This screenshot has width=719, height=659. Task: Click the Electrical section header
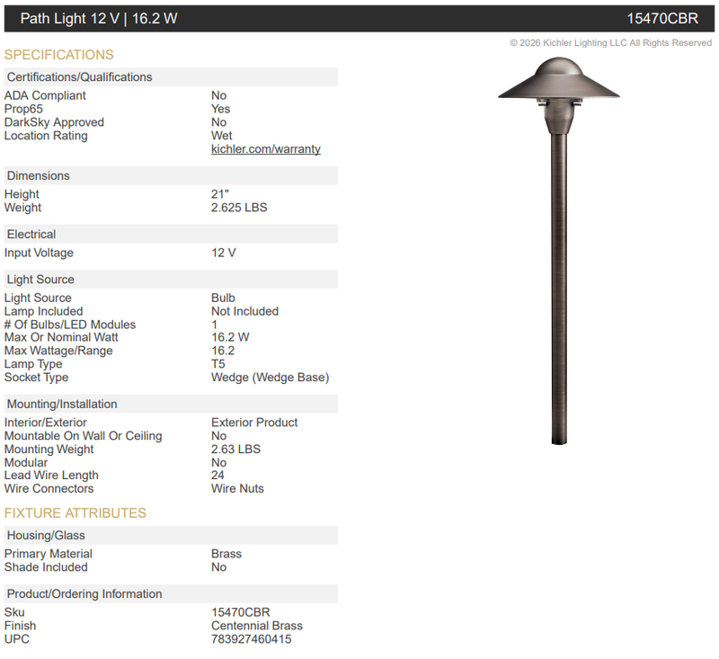pyautogui.click(x=171, y=235)
